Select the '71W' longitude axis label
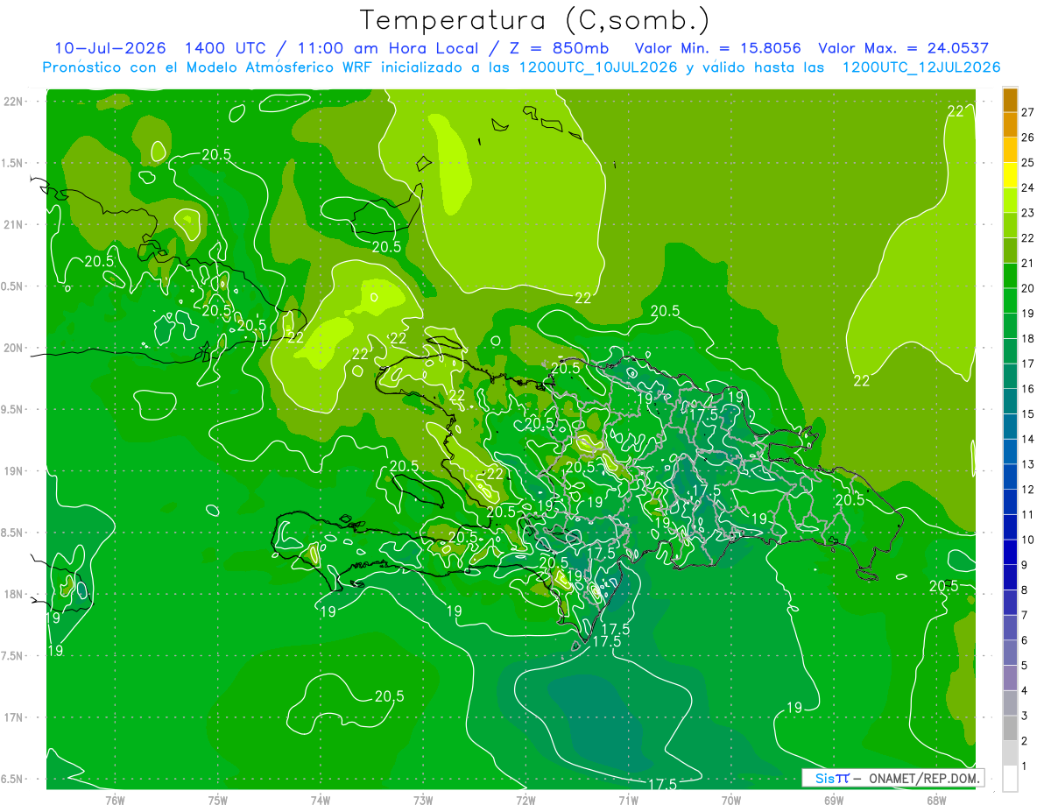 [628, 800]
